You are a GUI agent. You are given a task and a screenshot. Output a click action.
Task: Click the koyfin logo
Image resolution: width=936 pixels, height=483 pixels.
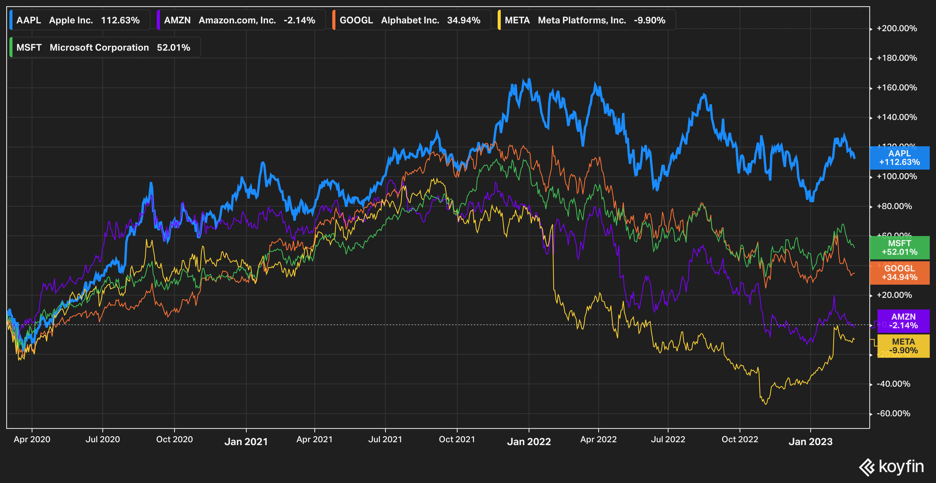[x=891, y=467]
